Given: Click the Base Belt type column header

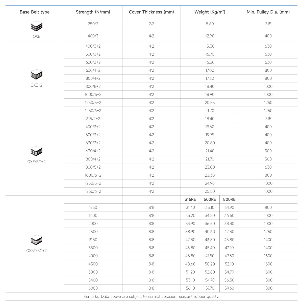Looking at the screenshot, I should click(x=35, y=12).
